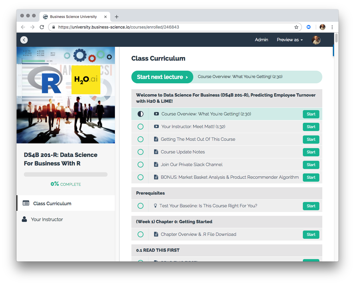Toggle completion circle for Course Update Notes
The width and height of the screenshot is (355, 285).
click(141, 152)
